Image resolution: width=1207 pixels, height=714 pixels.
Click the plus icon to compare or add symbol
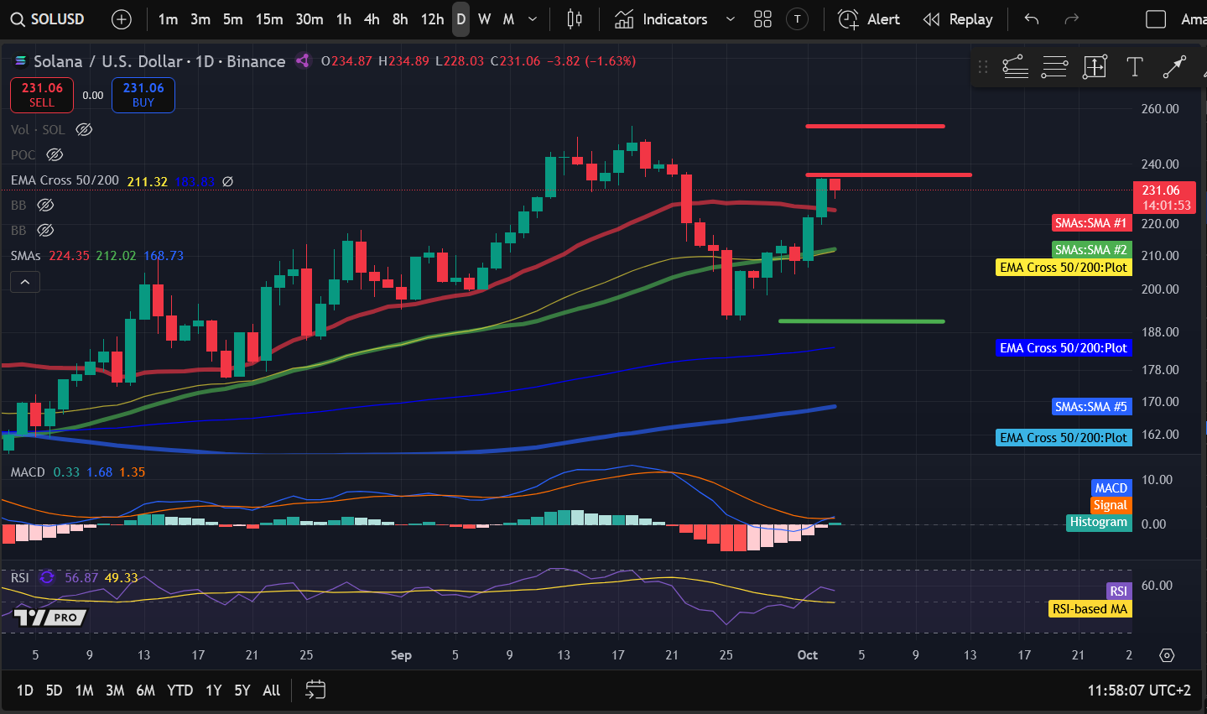point(122,19)
